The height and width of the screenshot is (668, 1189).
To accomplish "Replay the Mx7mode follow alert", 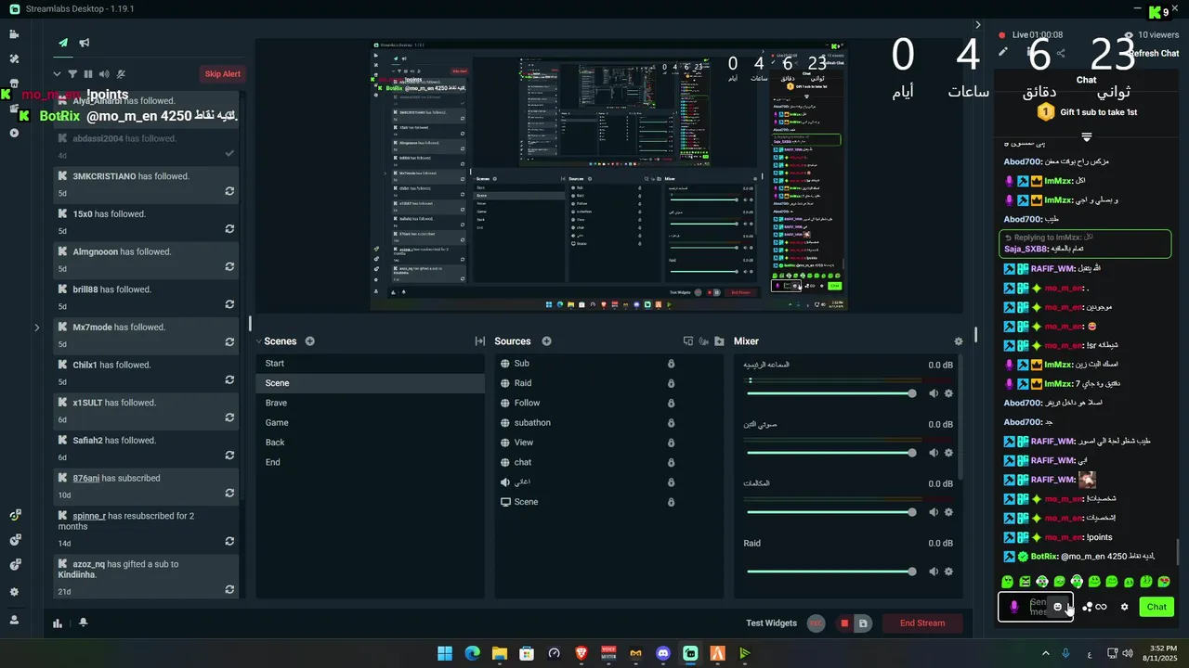I will pyautogui.click(x=229, y=342).
